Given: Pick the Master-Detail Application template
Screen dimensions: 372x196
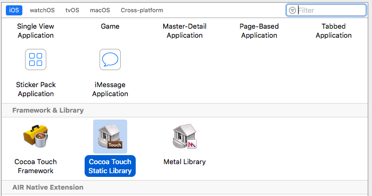Looking at the screenshot, I should point(185,31).
